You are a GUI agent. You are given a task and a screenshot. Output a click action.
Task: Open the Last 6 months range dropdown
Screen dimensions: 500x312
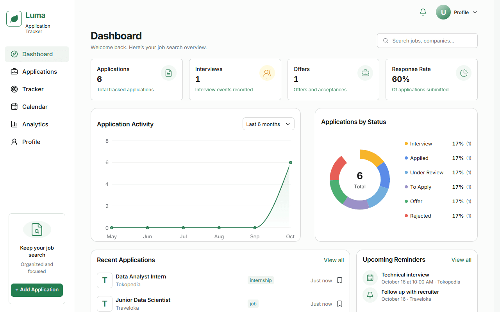[268, 124]
